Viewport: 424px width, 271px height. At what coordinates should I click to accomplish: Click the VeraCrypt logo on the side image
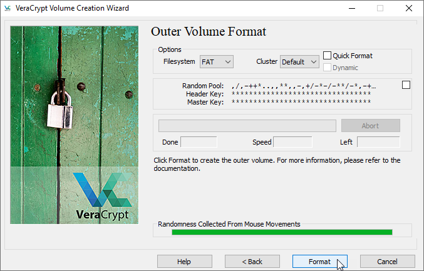[103, 194]
